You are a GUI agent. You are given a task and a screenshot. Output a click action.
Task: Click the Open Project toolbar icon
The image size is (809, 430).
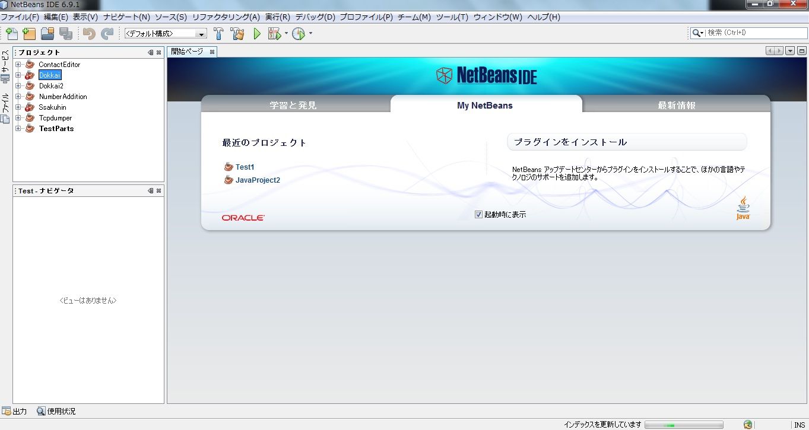[47, 33]
